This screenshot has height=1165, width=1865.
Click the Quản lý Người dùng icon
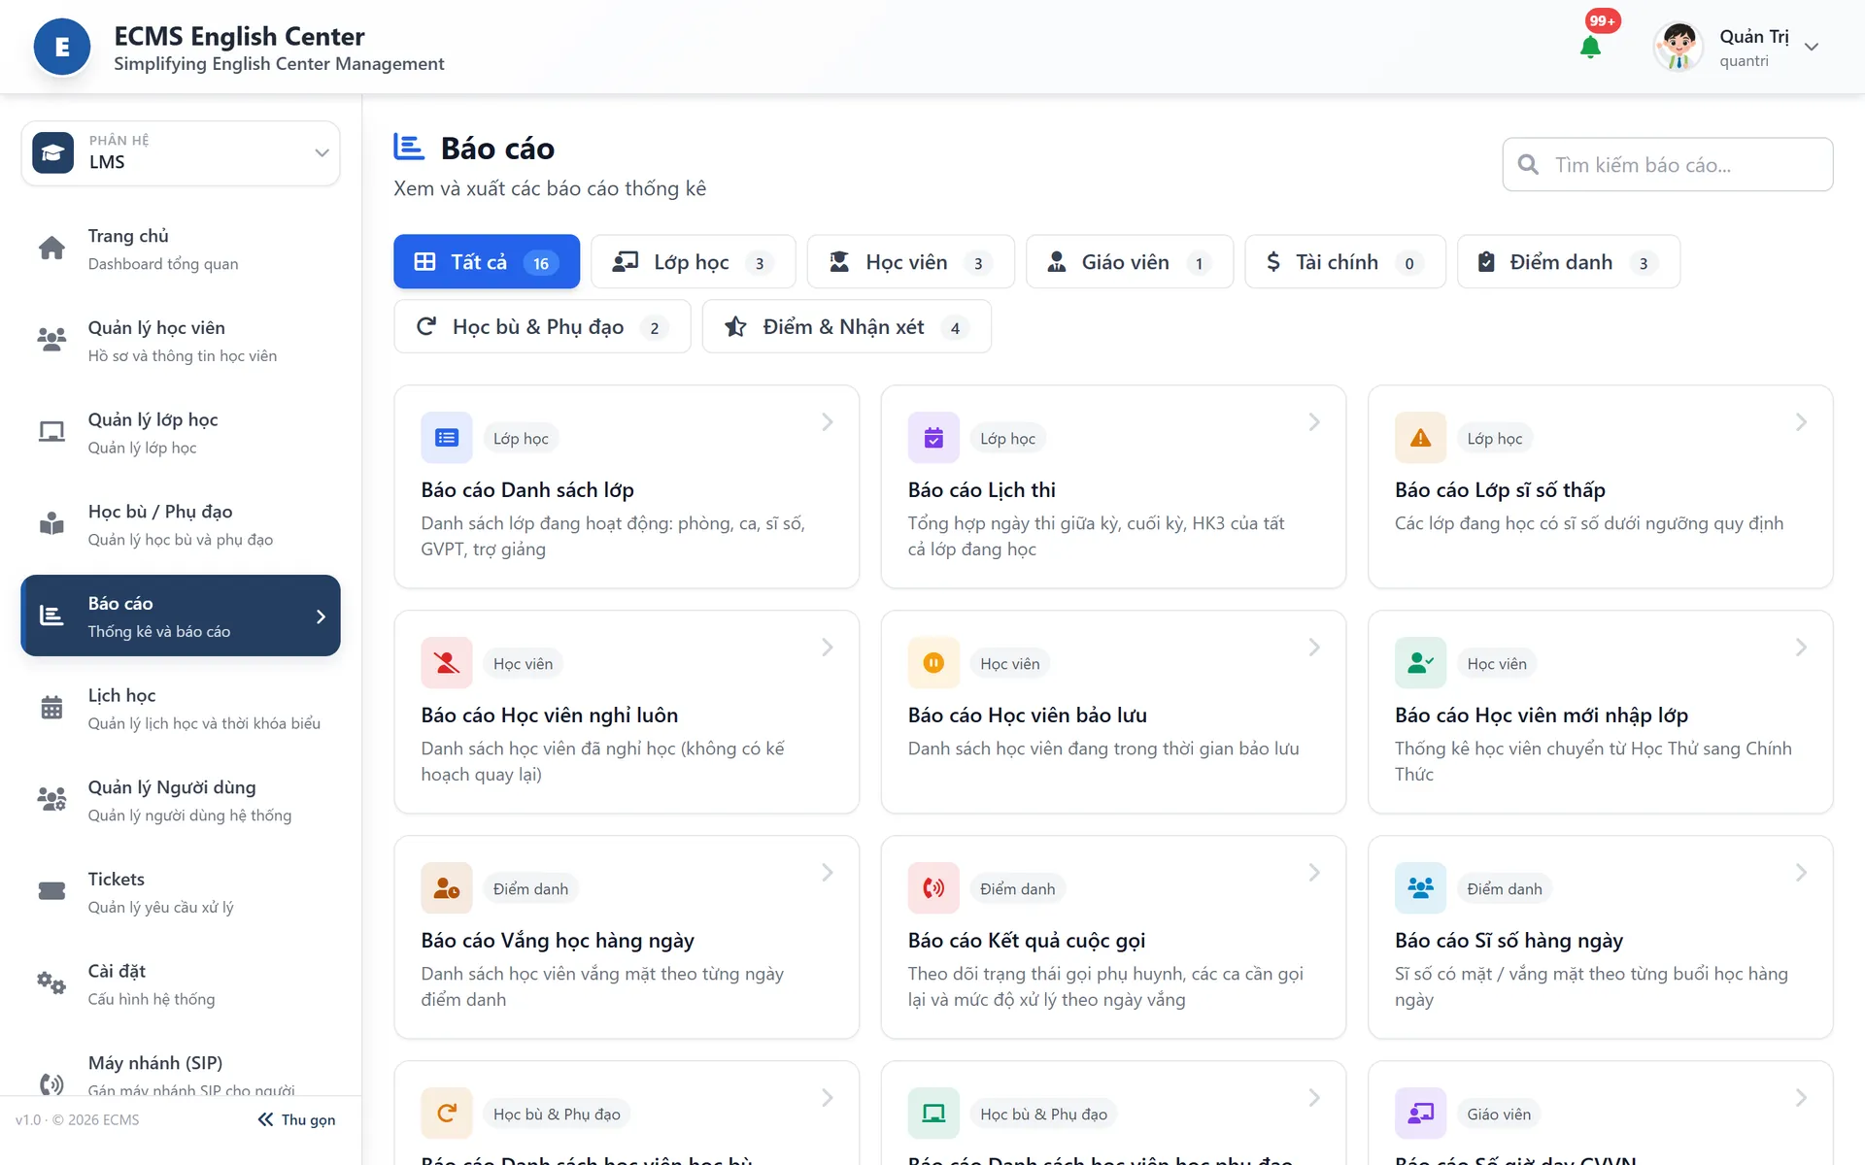pyautogui.click(x=51, y=800)
